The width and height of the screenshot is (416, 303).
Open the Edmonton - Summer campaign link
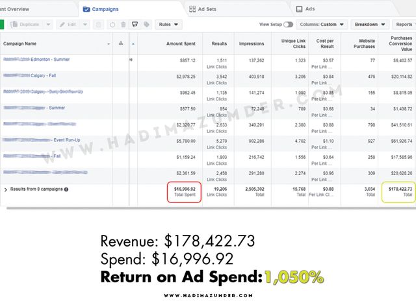click(x=36, y=59)
